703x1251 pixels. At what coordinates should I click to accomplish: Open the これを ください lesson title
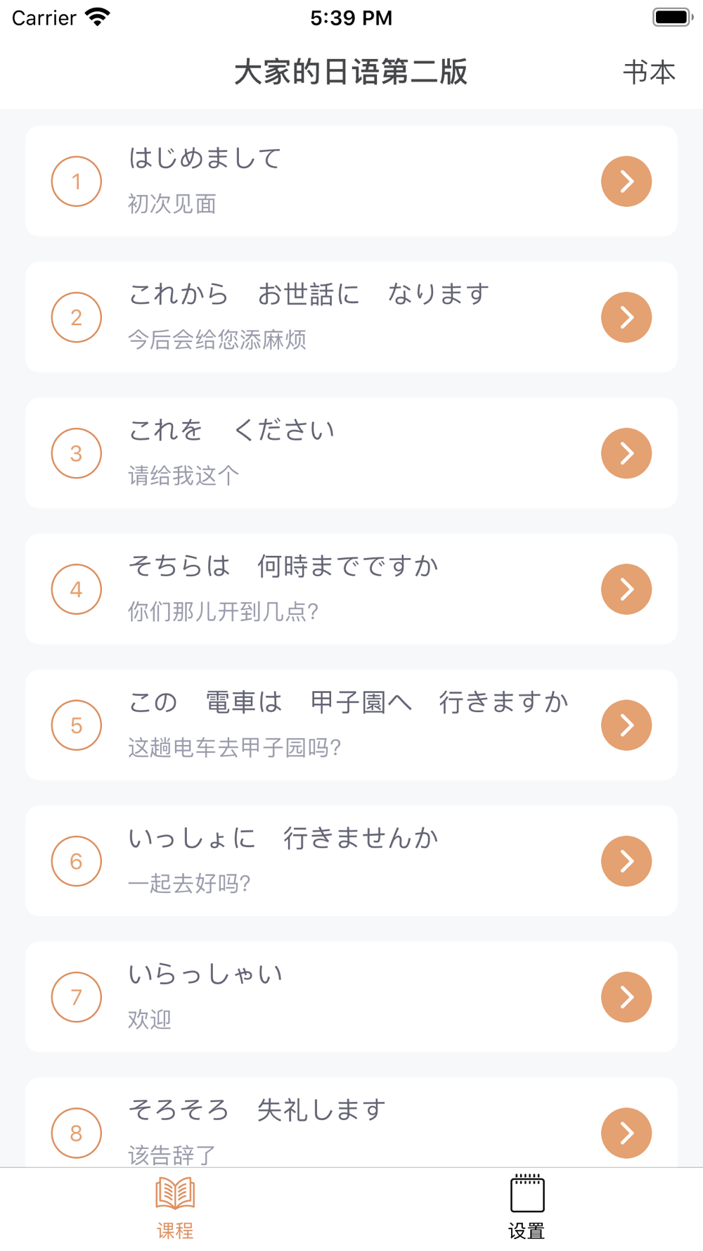(x=231, y=430)
